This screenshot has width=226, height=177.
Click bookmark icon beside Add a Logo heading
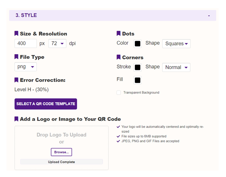pos(16,119)
